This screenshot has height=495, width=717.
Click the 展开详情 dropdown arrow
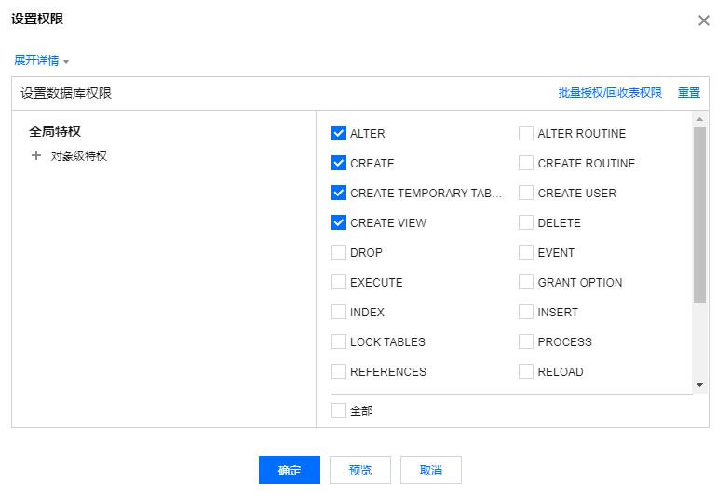point(66,61)
